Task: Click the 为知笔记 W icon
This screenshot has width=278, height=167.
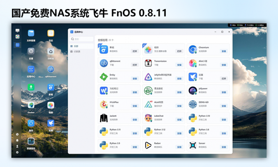Action: tap(104, 90)
